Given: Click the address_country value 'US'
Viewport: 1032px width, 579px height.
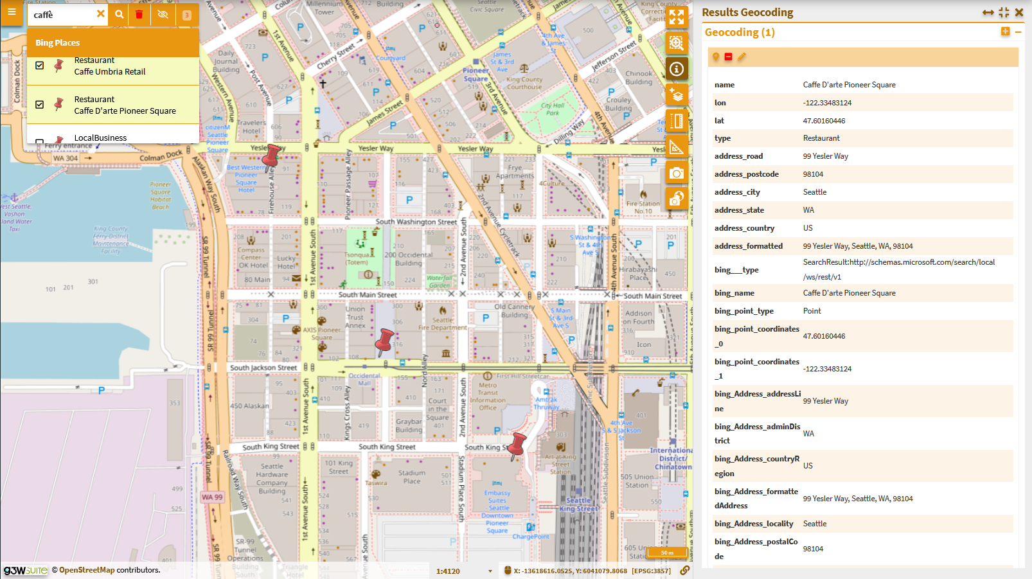Looking at the screenshot, I should [x=808, y=228].
